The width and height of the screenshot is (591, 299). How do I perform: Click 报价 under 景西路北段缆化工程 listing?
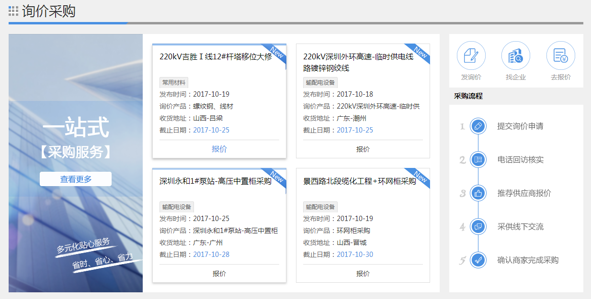coord(363,274)
